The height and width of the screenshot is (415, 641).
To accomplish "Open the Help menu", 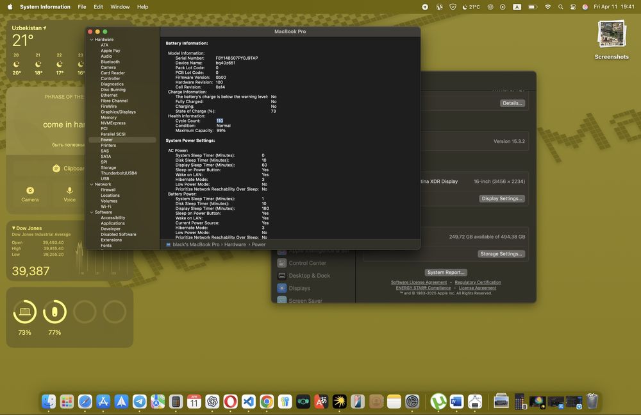I will point(143,7).
